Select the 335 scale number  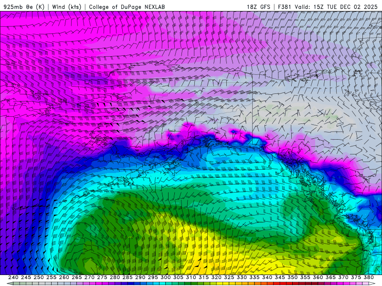255,277
